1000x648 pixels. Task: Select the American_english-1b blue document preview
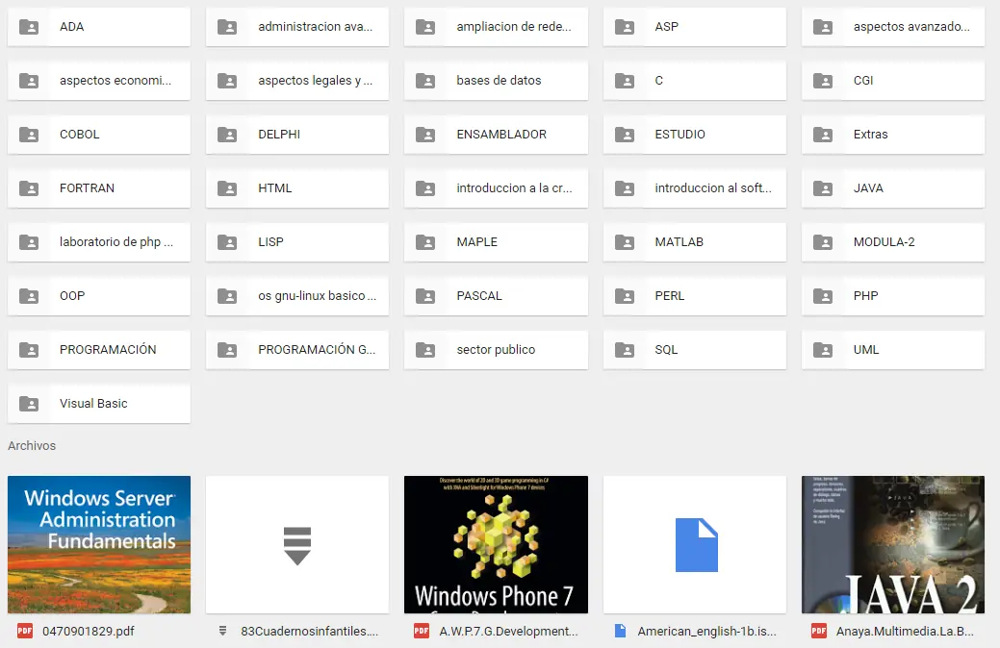(x=695, y=545)
